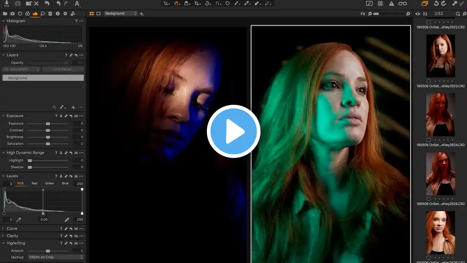The image size is (467, 263).
Task: Collapse the Histogram panel
Action: tap(4, 21)
